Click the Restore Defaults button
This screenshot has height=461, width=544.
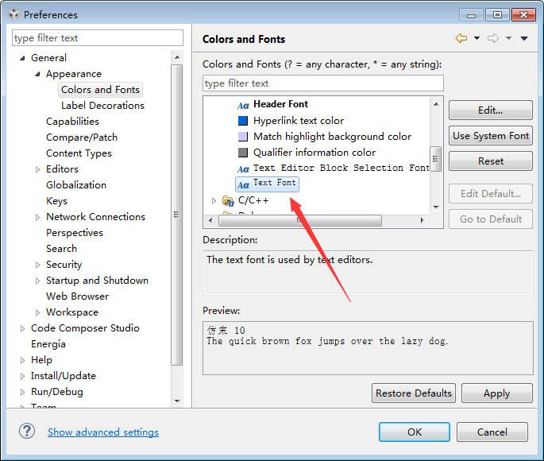pyautogui.click(x=414, y=393)
